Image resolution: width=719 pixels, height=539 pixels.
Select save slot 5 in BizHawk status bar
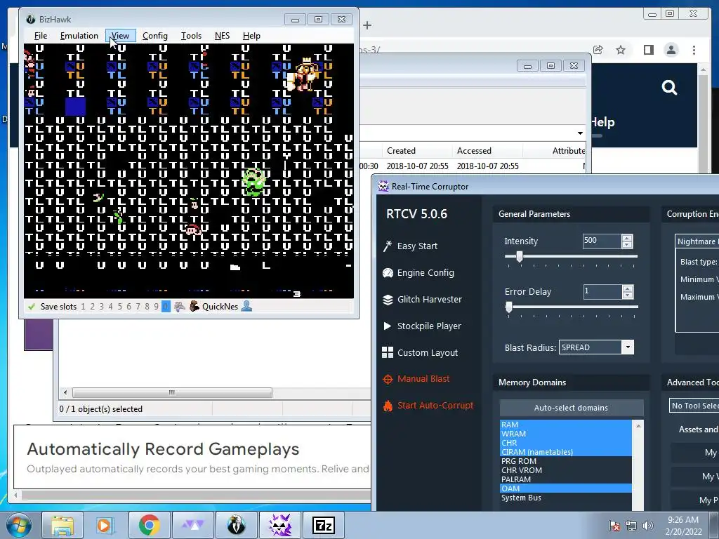click(x=119, y=307)
